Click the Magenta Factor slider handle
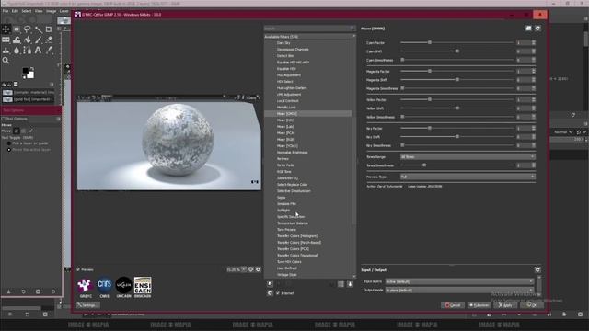The image size is (589, 331). [x=430, y=71]
